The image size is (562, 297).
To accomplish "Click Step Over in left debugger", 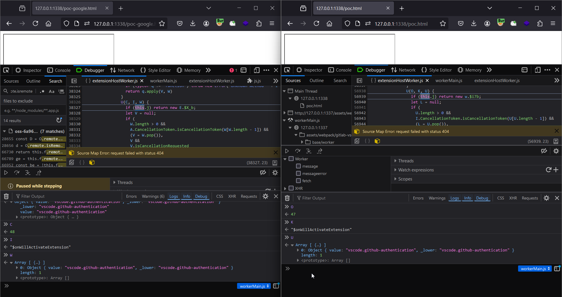I will point(17,173).
